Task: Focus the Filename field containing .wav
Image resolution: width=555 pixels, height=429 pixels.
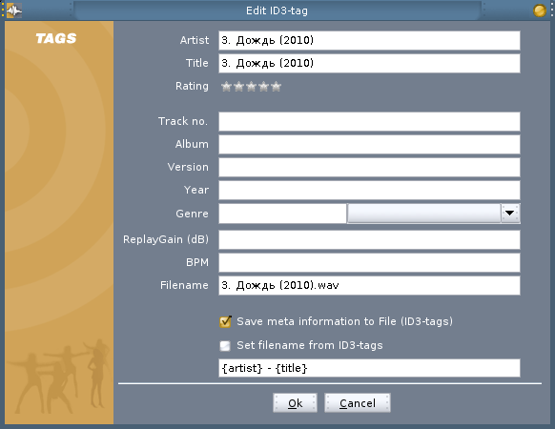Action: 369,285
